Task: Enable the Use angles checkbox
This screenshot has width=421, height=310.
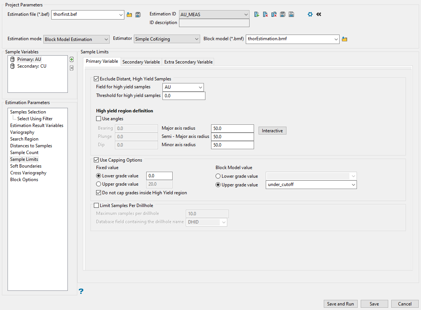Action: (99, 119)
